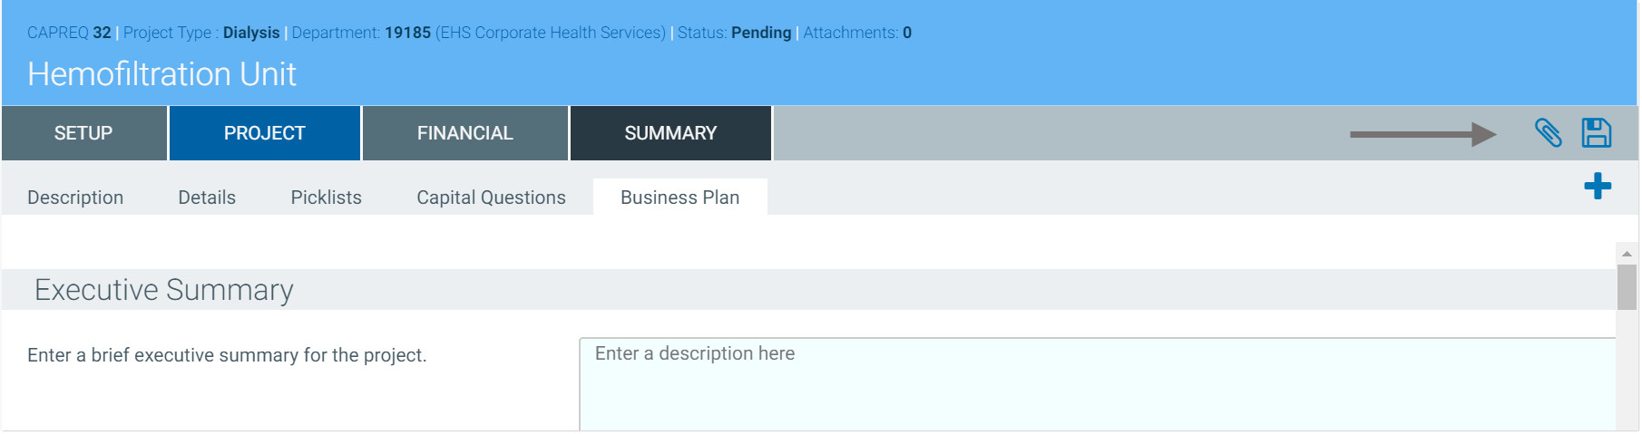1642x434 pixels.
Task: Select the Business Plan sub-tab
Action: (679, 198)
